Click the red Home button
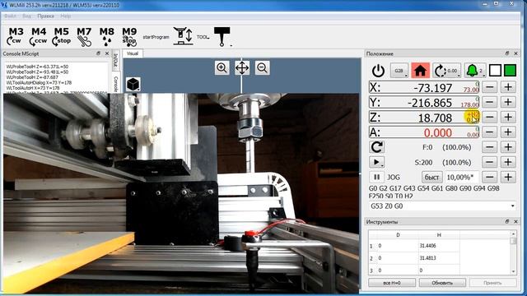 click(x=420, y=71)
